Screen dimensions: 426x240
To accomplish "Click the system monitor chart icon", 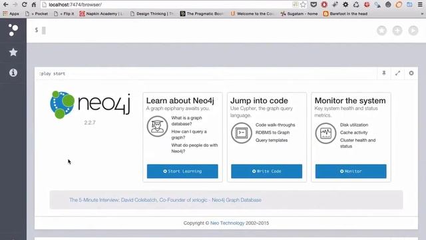I will click(325, 133).
